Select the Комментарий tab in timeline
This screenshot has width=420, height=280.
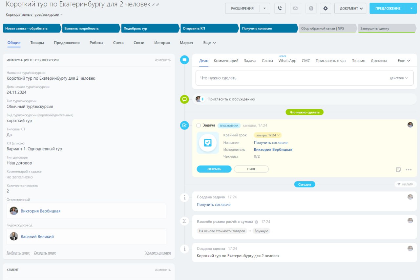(226, 61)
